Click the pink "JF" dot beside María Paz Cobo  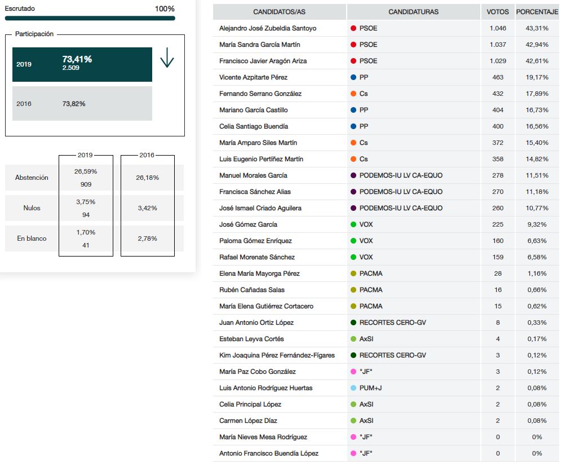click(353, 372)
